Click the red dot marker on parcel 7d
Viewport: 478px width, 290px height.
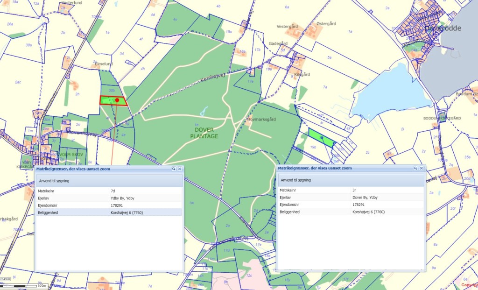tap(117, 100)
